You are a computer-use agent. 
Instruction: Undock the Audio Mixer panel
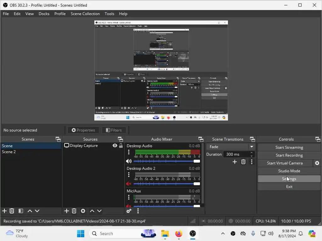[x=201, y=139]
